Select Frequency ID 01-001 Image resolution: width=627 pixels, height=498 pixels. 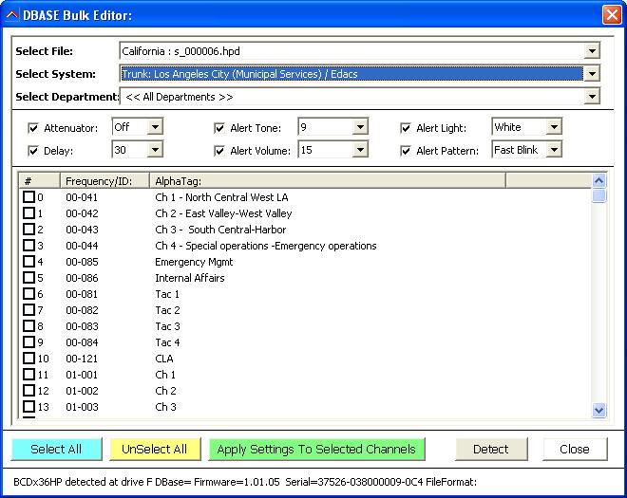point(82,375)
